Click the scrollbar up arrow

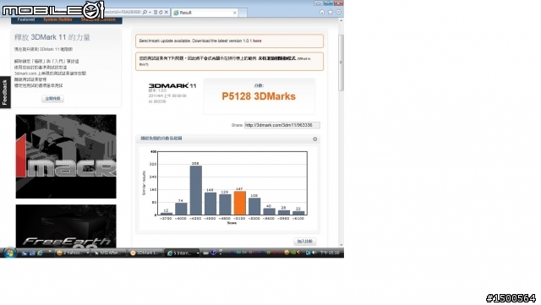341,21
